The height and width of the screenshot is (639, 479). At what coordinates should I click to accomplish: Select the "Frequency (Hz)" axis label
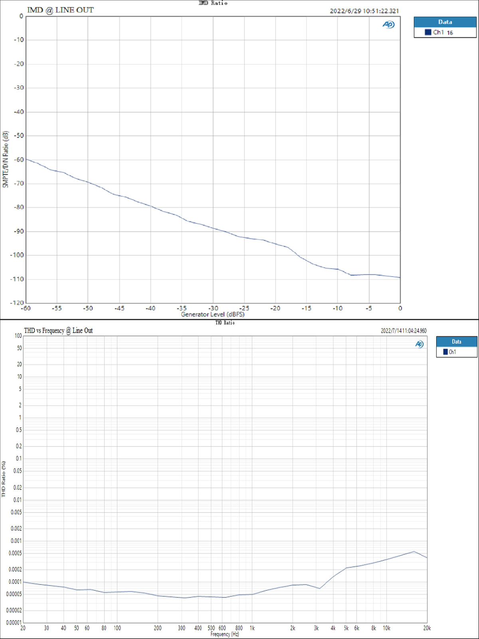point(224,634)
